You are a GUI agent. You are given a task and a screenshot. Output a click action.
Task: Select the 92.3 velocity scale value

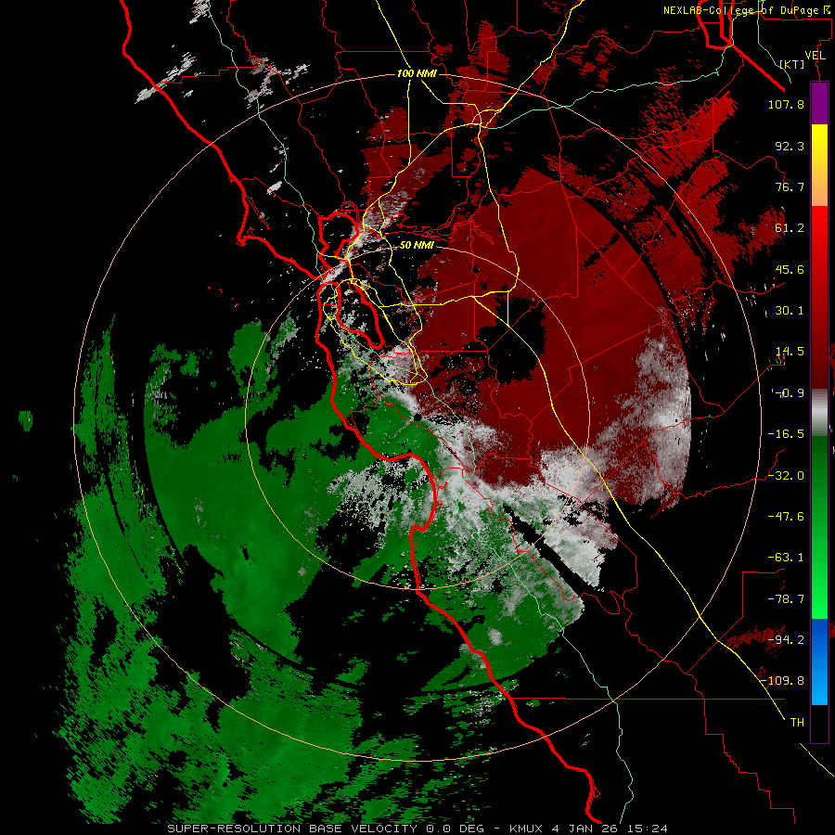click(x=790, y=146)
